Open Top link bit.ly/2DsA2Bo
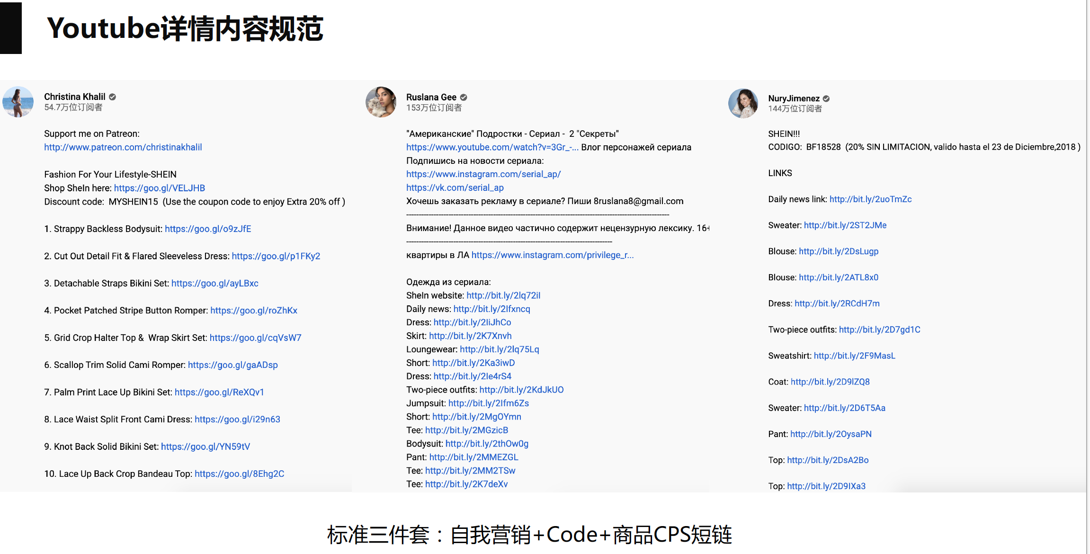 (x=828, y=460)
